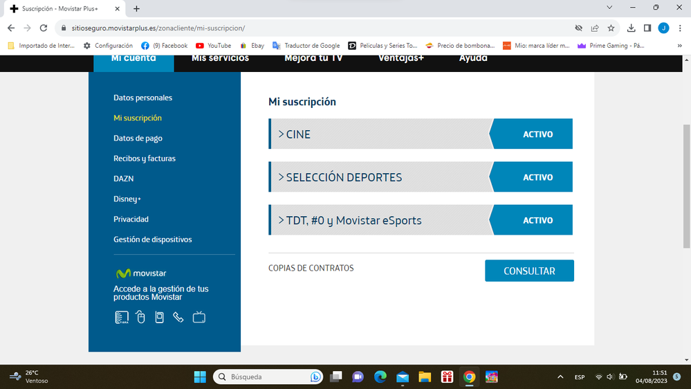The image size is (691, 389).
Task: Go to the DAZN section
Action: (x=123, y=179)
